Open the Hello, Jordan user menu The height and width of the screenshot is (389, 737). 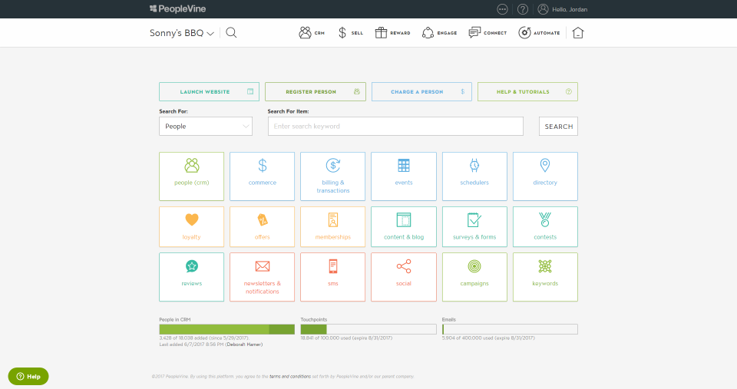click(x=563, y=9)
